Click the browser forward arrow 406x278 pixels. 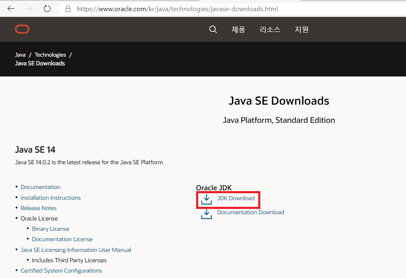pos(29,9)
